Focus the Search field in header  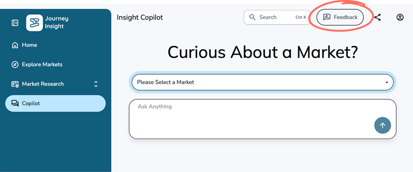[x=276, y=17]
